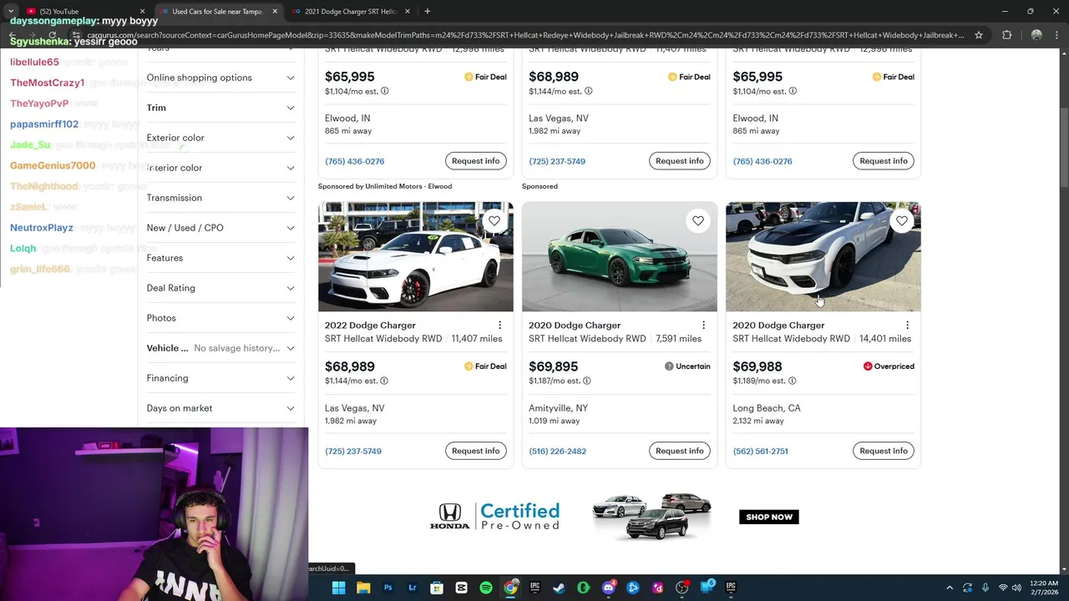Show hidden system tray icons
Screen dimensions: 1069x601
[950, 588]
